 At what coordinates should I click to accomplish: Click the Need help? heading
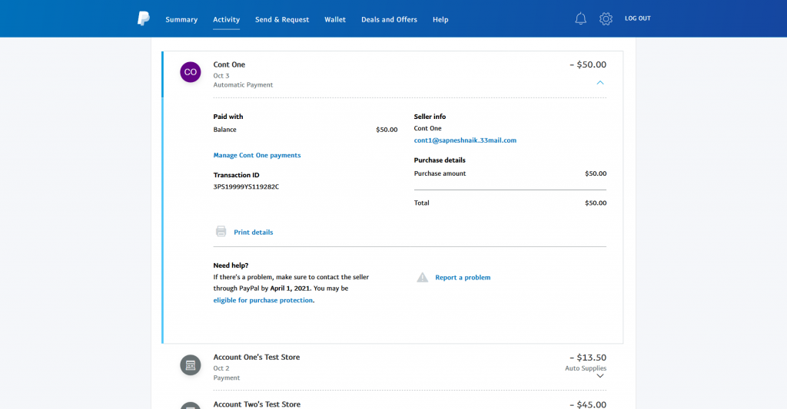(x=231, y=266)
